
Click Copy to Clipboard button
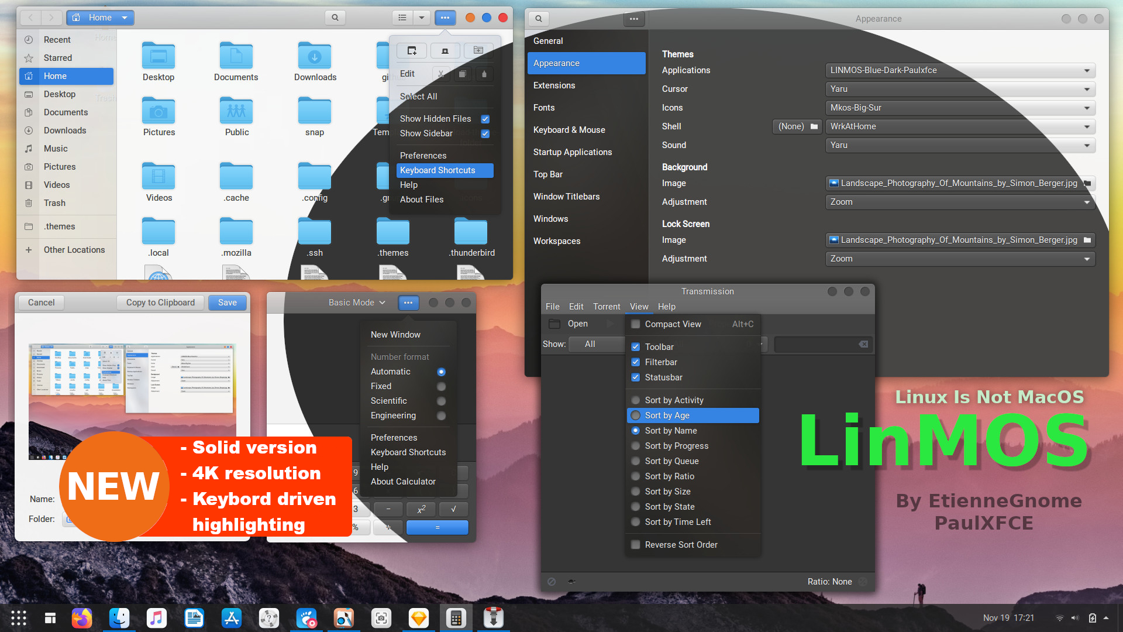coord(160,303)
